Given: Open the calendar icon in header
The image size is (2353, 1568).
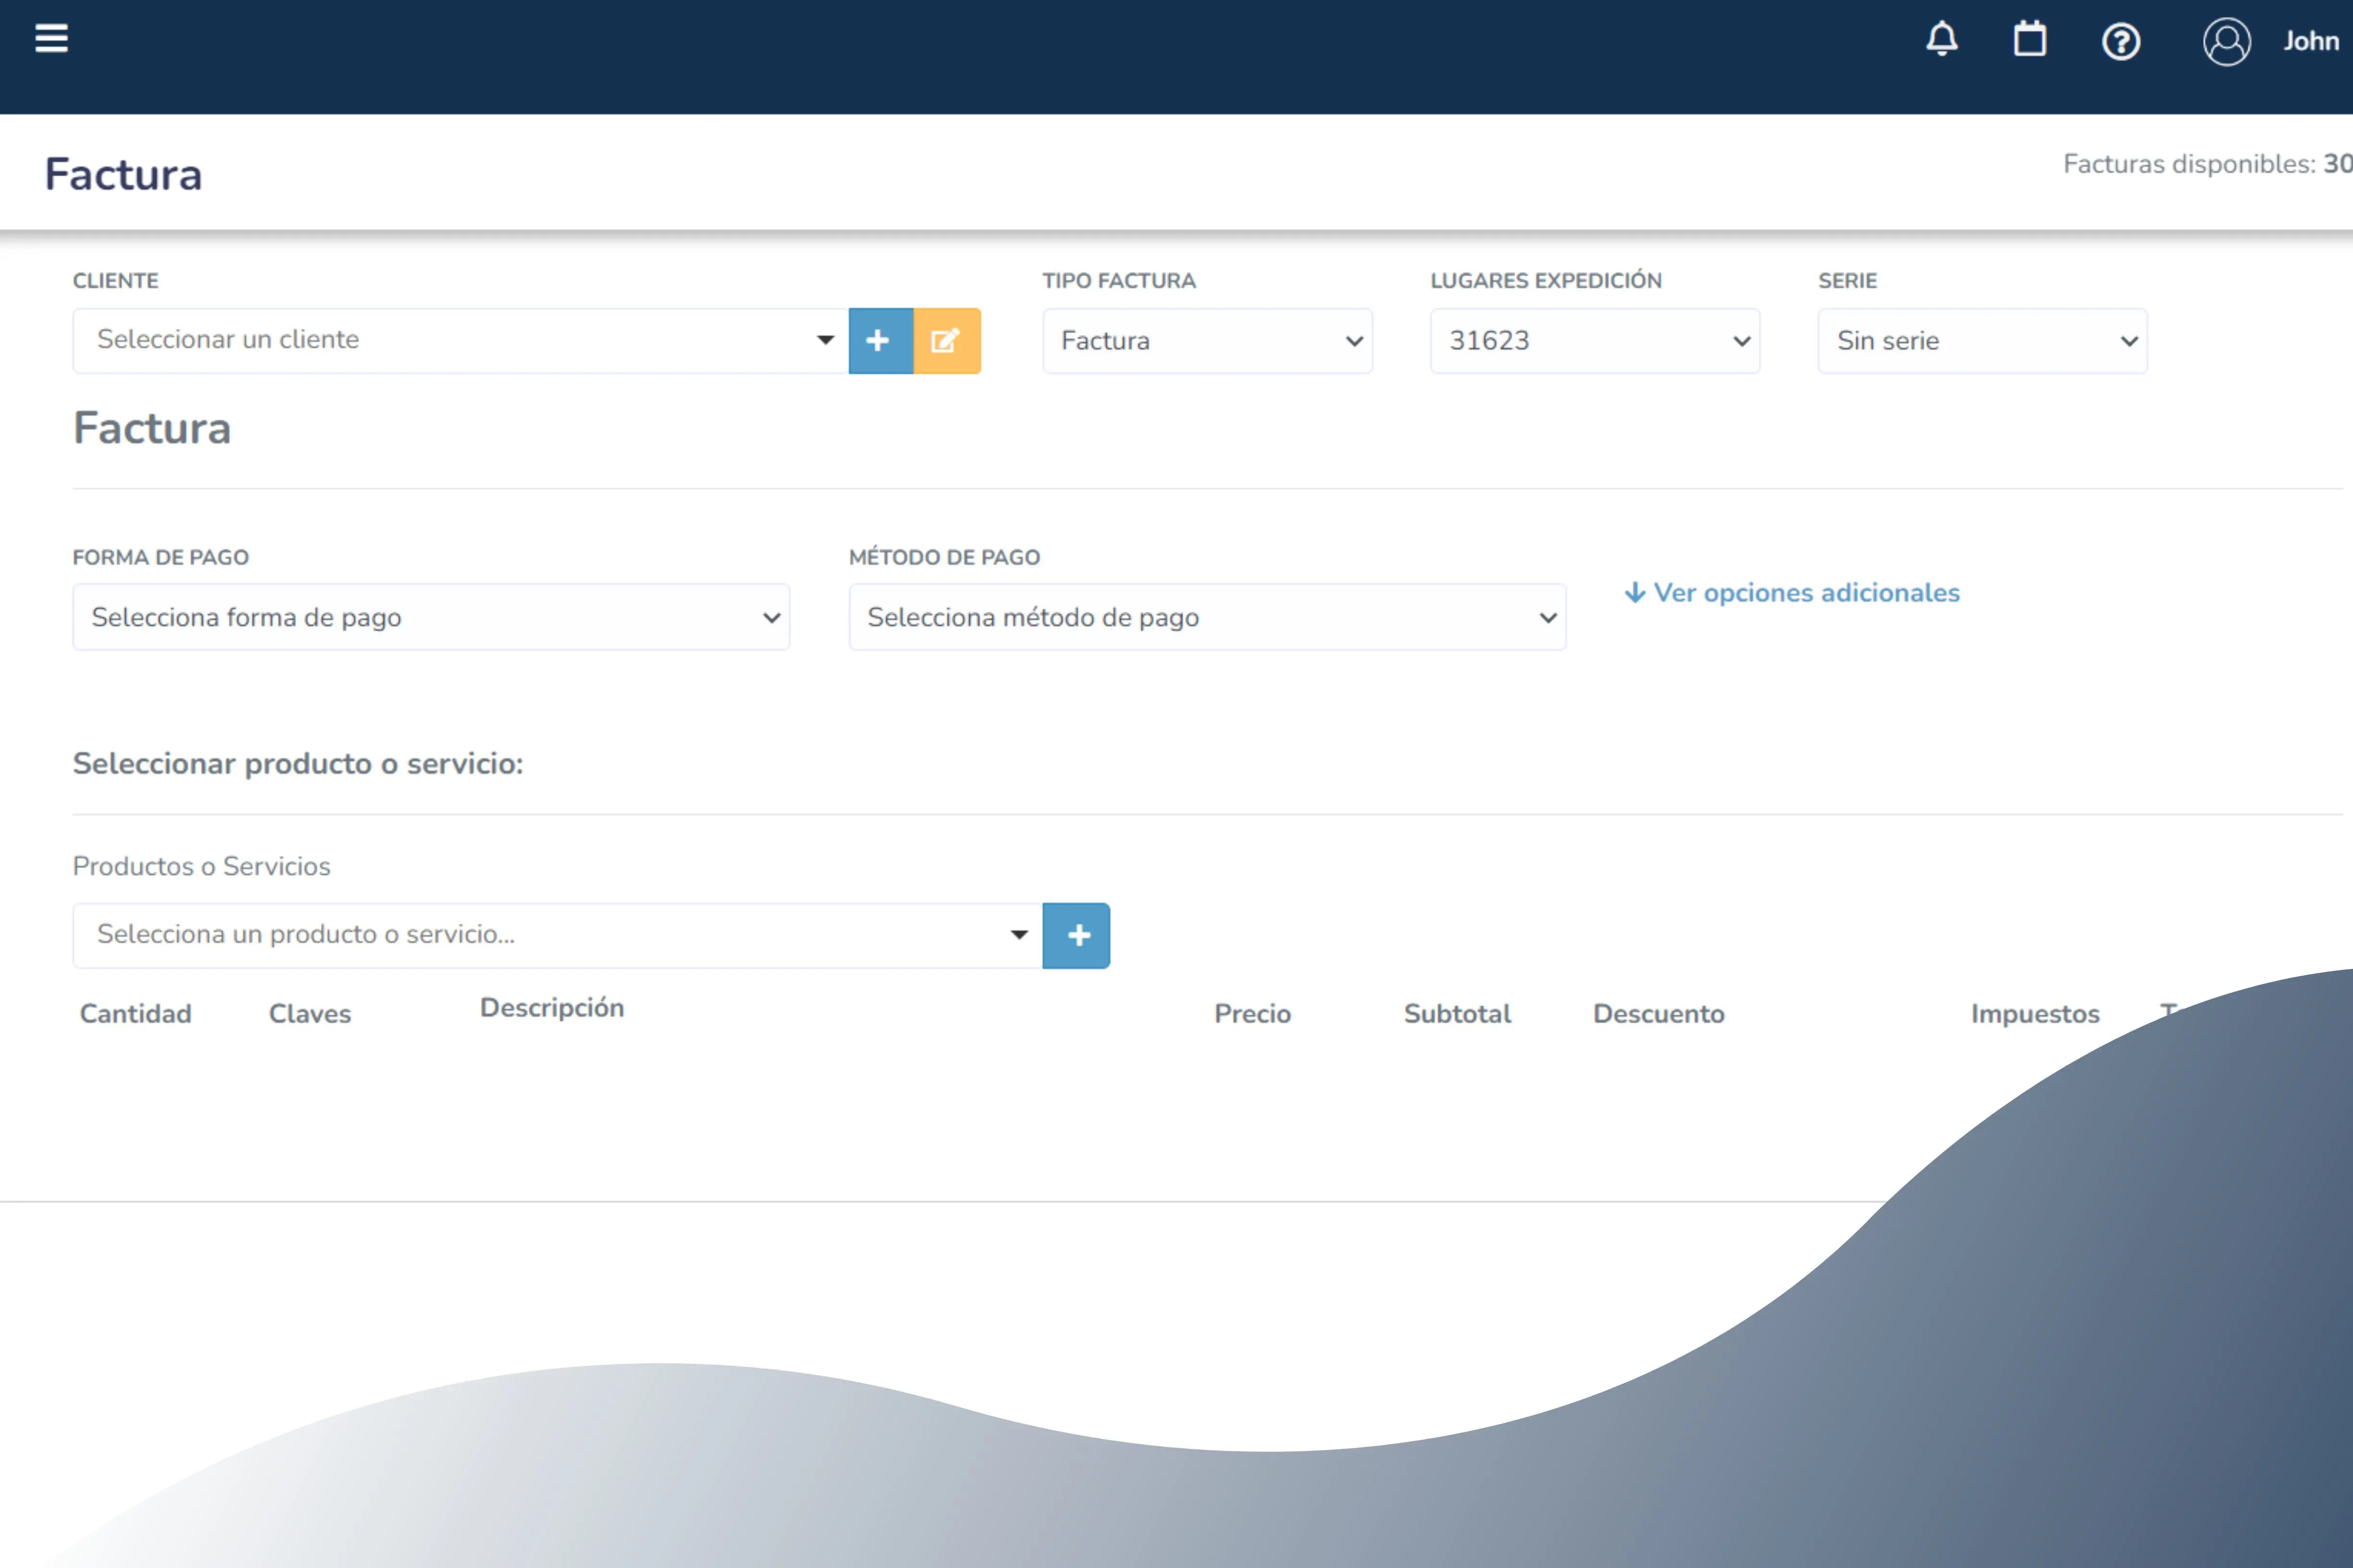Looking at the screenshot, I should 2030,40.
